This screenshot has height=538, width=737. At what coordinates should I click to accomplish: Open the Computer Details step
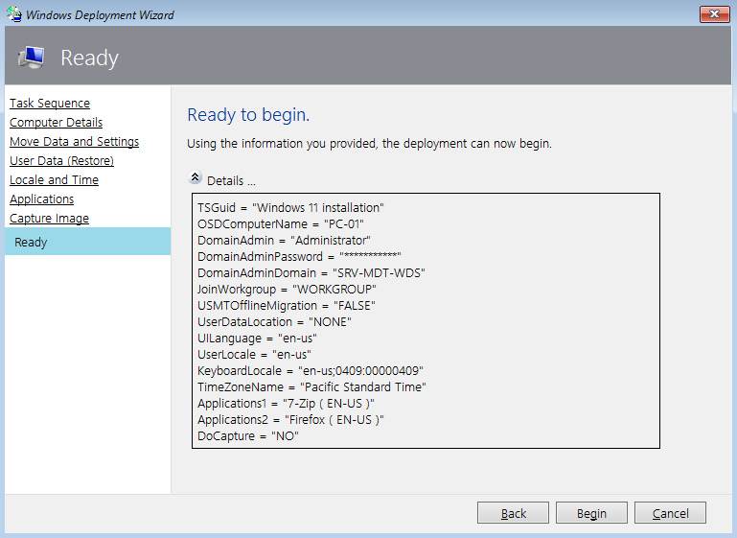(x=56, y=123)
